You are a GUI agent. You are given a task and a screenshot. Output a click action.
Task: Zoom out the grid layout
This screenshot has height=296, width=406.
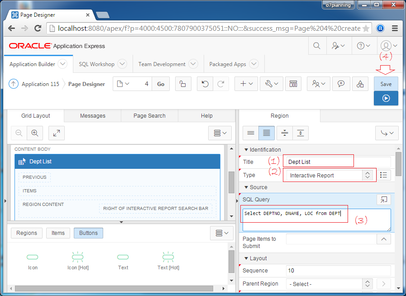pyautogui.click(x=19, y=133)
